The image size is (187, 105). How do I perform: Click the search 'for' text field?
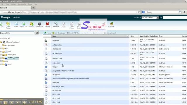(x=175, y=17)
